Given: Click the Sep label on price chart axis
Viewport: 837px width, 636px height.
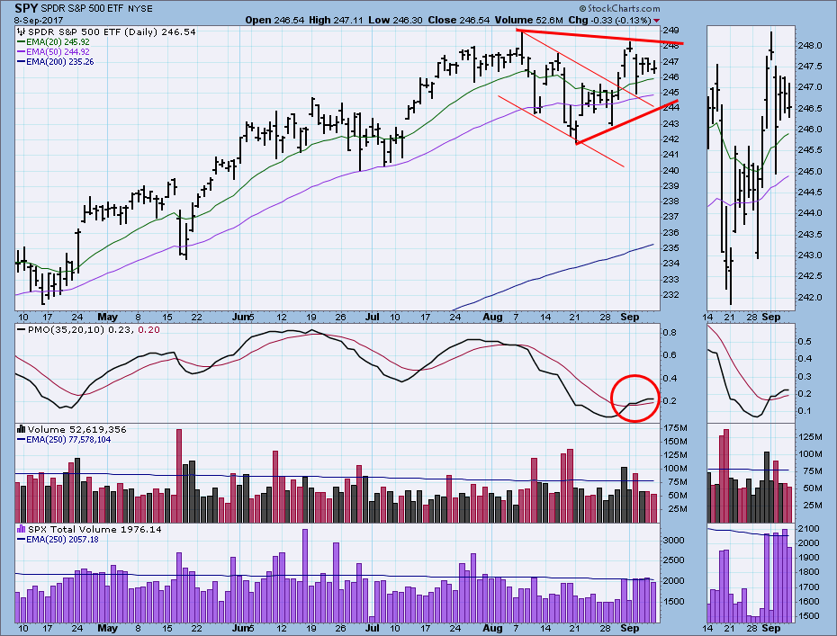Looking at the screenshot, I should click(x=630, y=317).
